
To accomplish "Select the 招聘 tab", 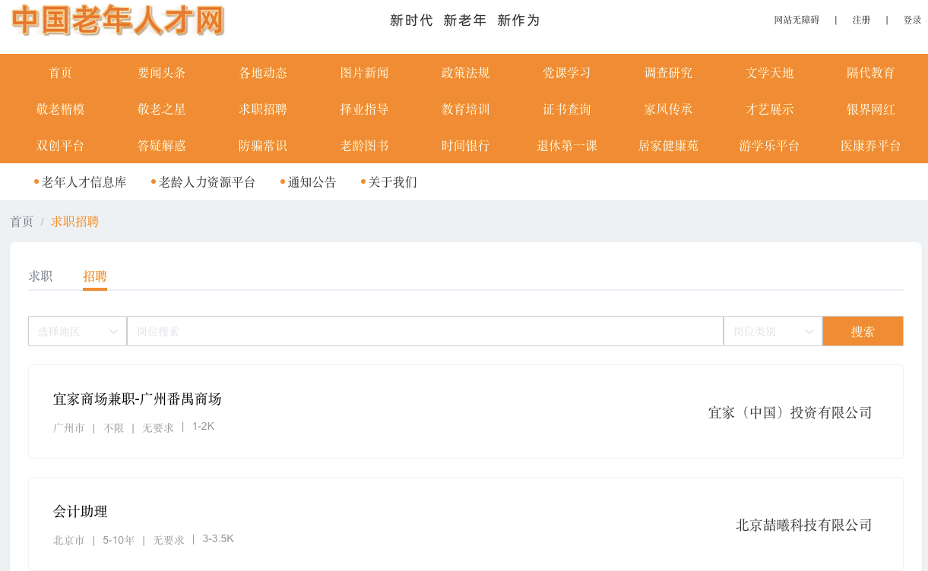I will 95,276.
